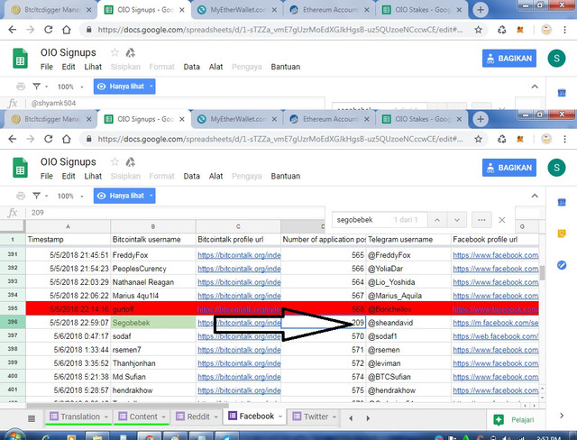577x440 pixels.
Task: Switch to the Ethereum Account browser tab in the lower window
Action: point(329,119)
